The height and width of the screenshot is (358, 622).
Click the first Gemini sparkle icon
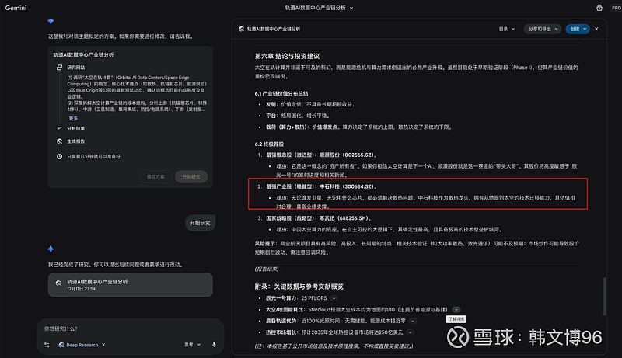click(x=51, y=21)
